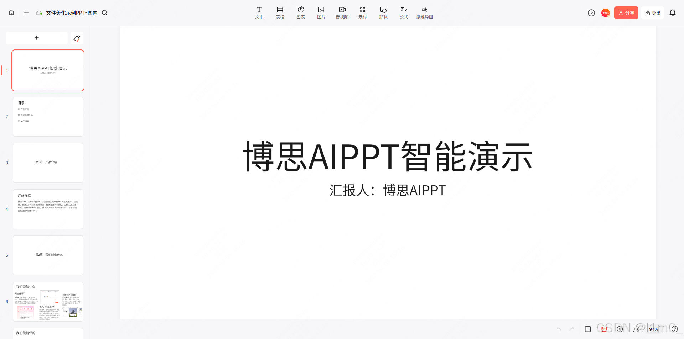
Task: Insert a table (表格)
Action: pyautogui.click(x=280, y=13)
